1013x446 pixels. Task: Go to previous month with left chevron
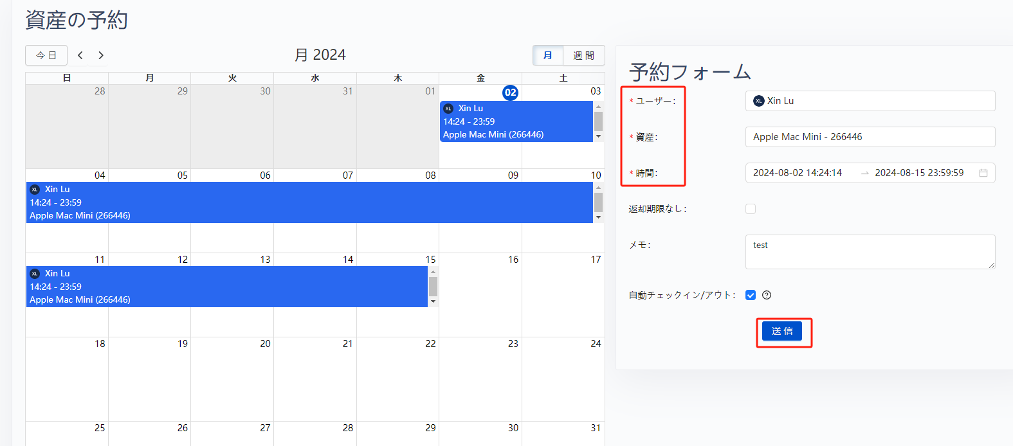pos(80,55)
